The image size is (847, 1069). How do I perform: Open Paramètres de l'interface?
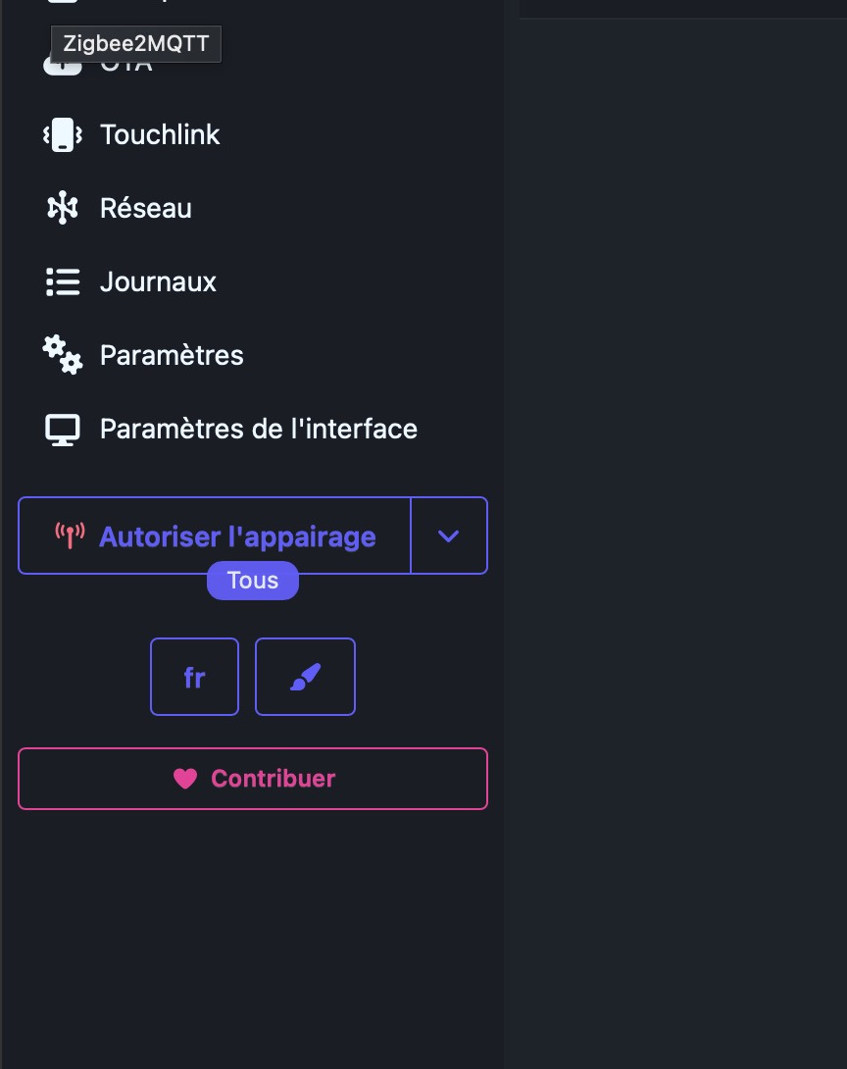click(x=259, y=429)
